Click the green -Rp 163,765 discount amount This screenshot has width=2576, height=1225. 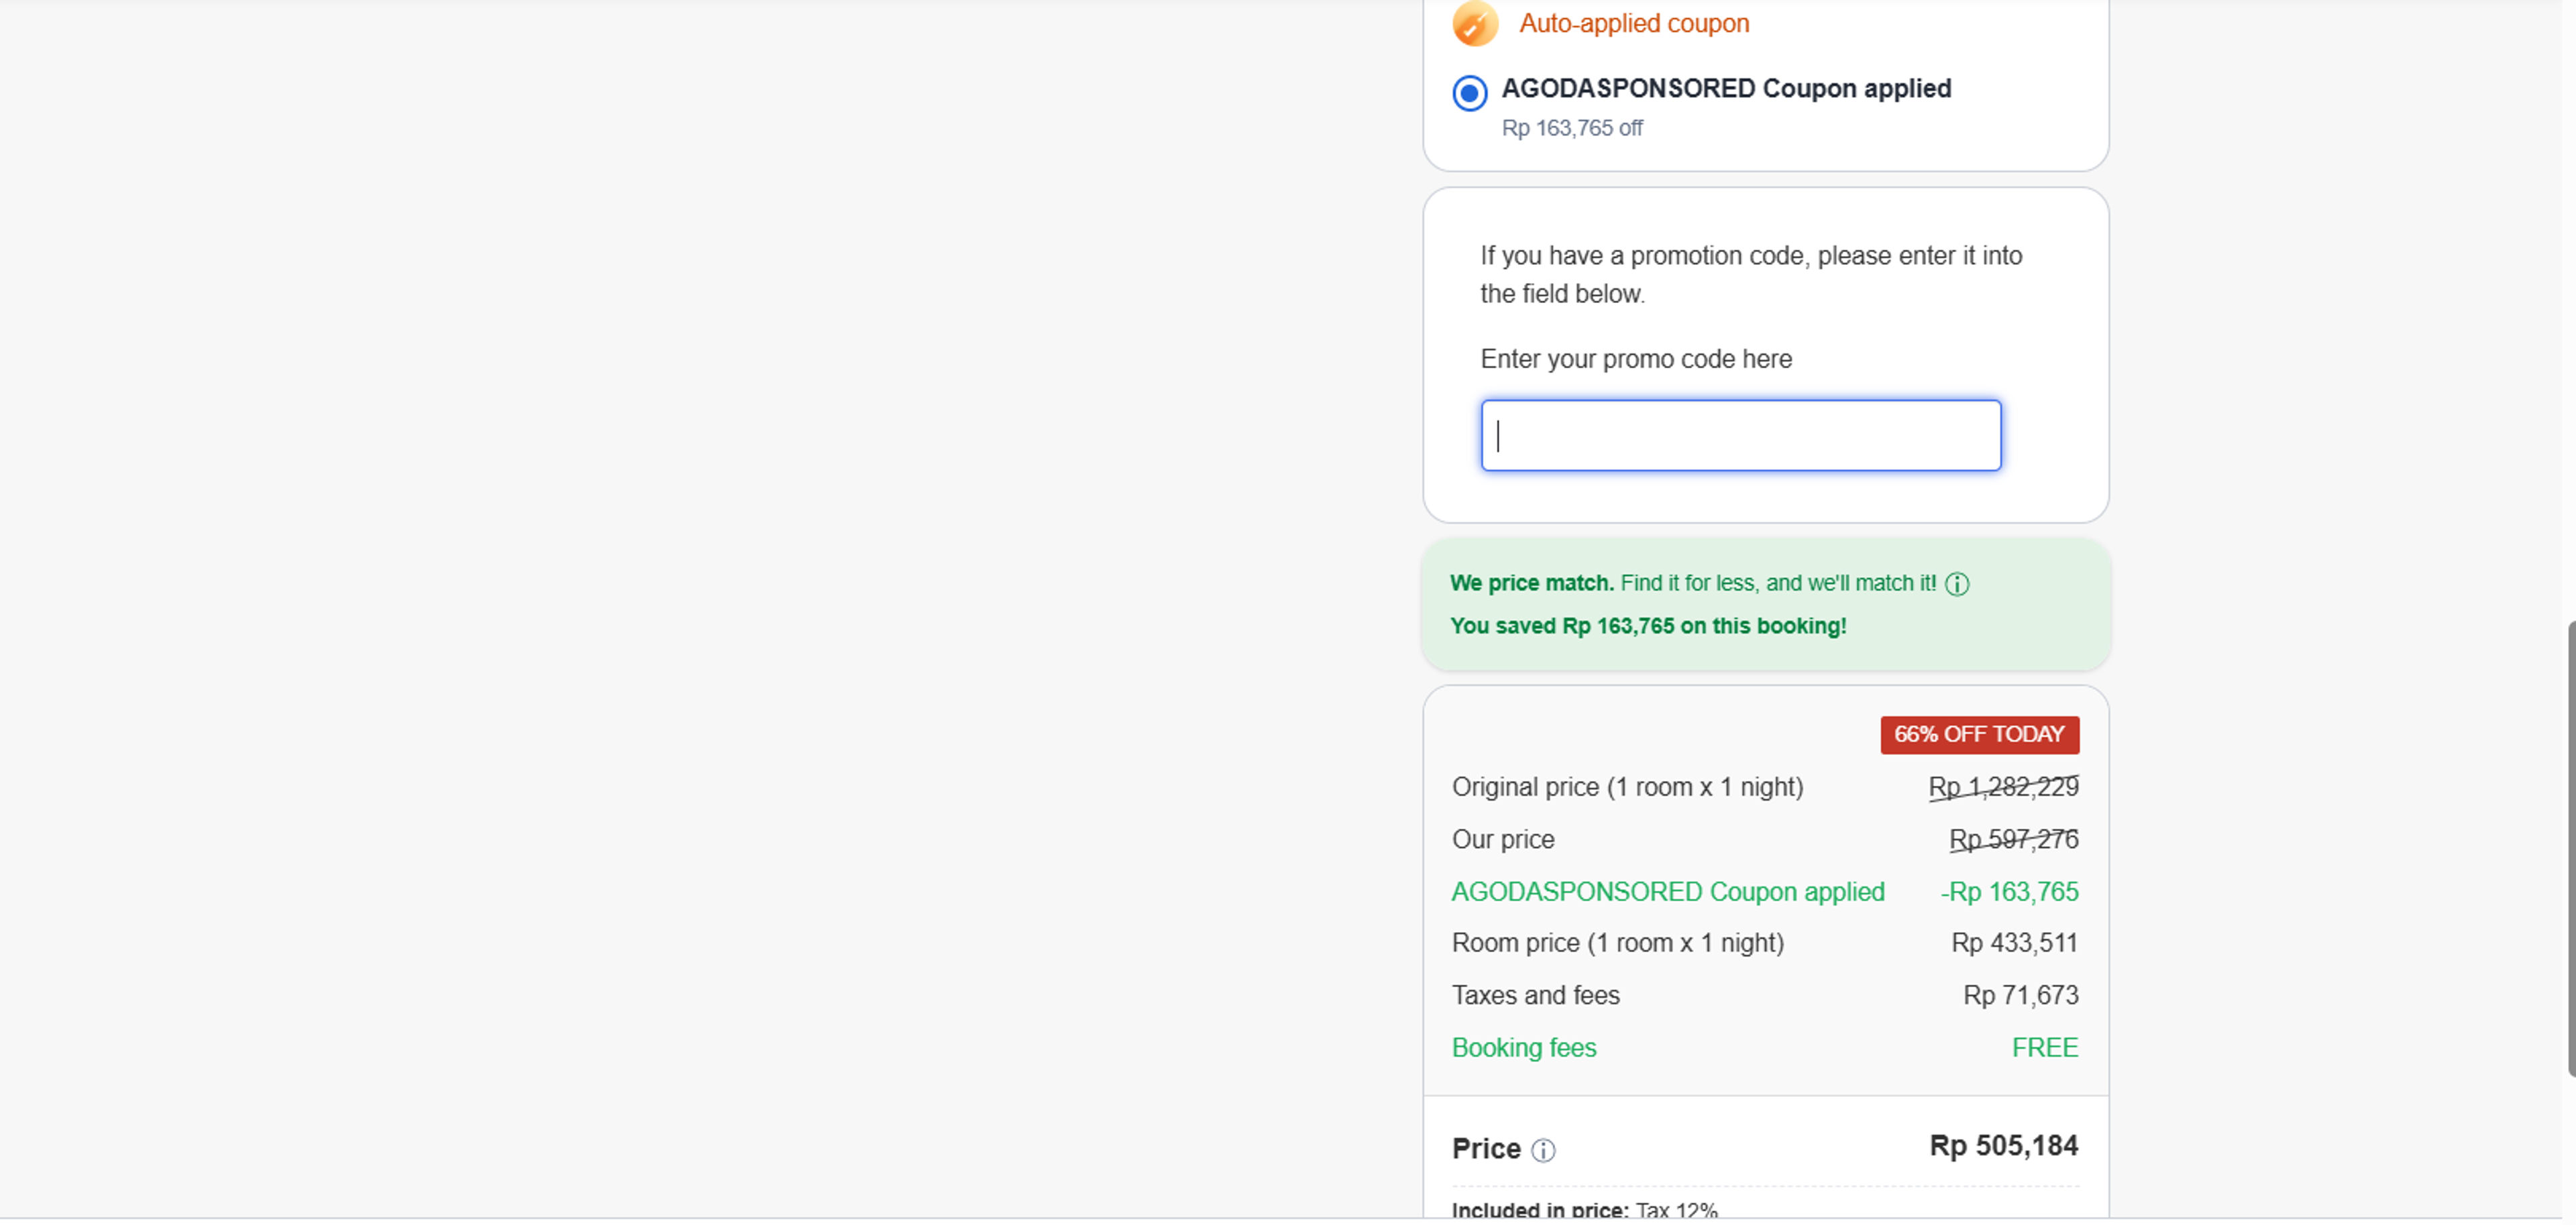(2009, 891)
